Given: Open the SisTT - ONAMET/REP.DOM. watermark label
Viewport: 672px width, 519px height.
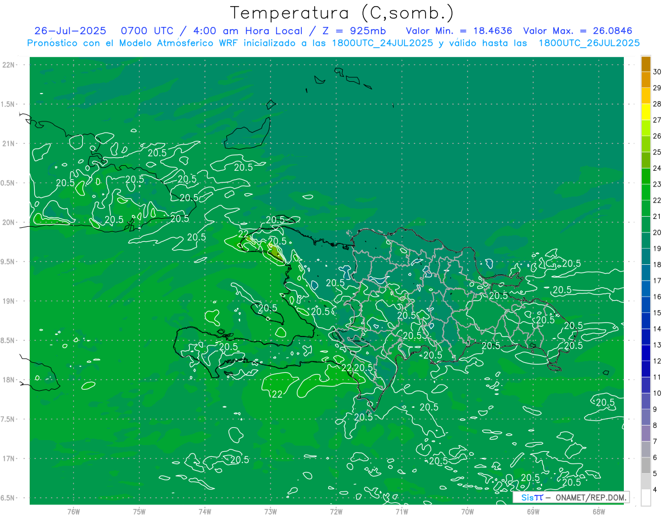Looking at the screenshot, I should point(571,497).
